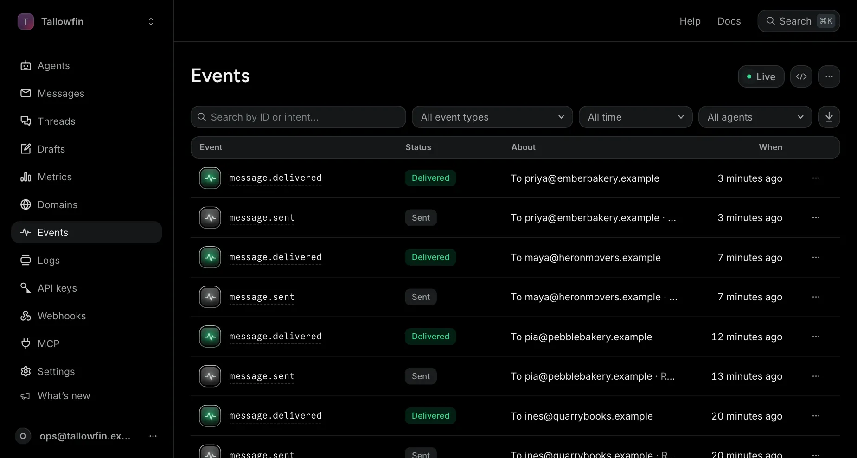Open account options next to ops@tallowfin
Image resolution: width=857 pixels, height=458 pixels.
[153, 436]
